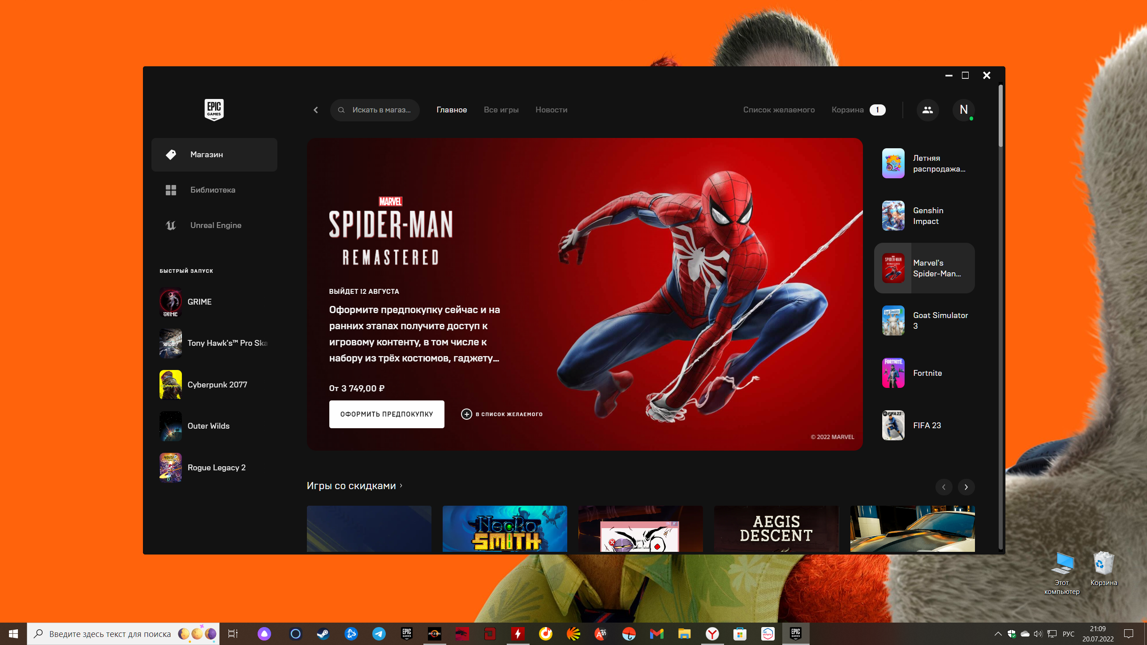
Task: Open the notification center icon
Action: (1129, 634)
